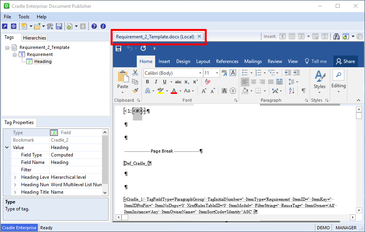Viewport: 365px width, 232px height.
Task: Expand the Heading Level property row
Action: pos(15,177)
